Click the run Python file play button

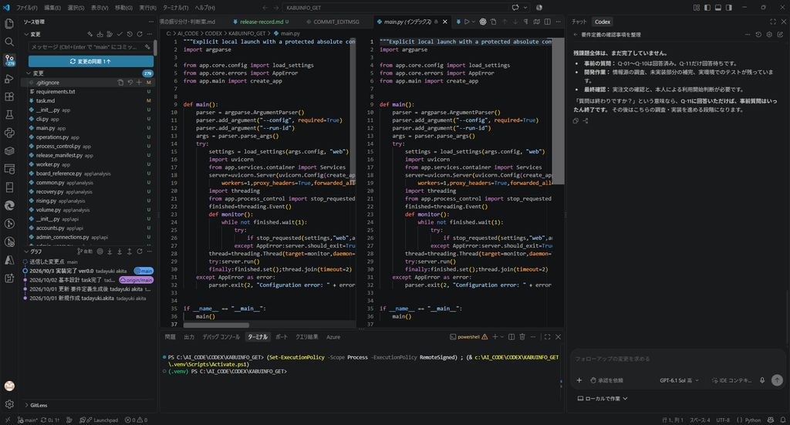pyautogui.click(x=467, y=22)
